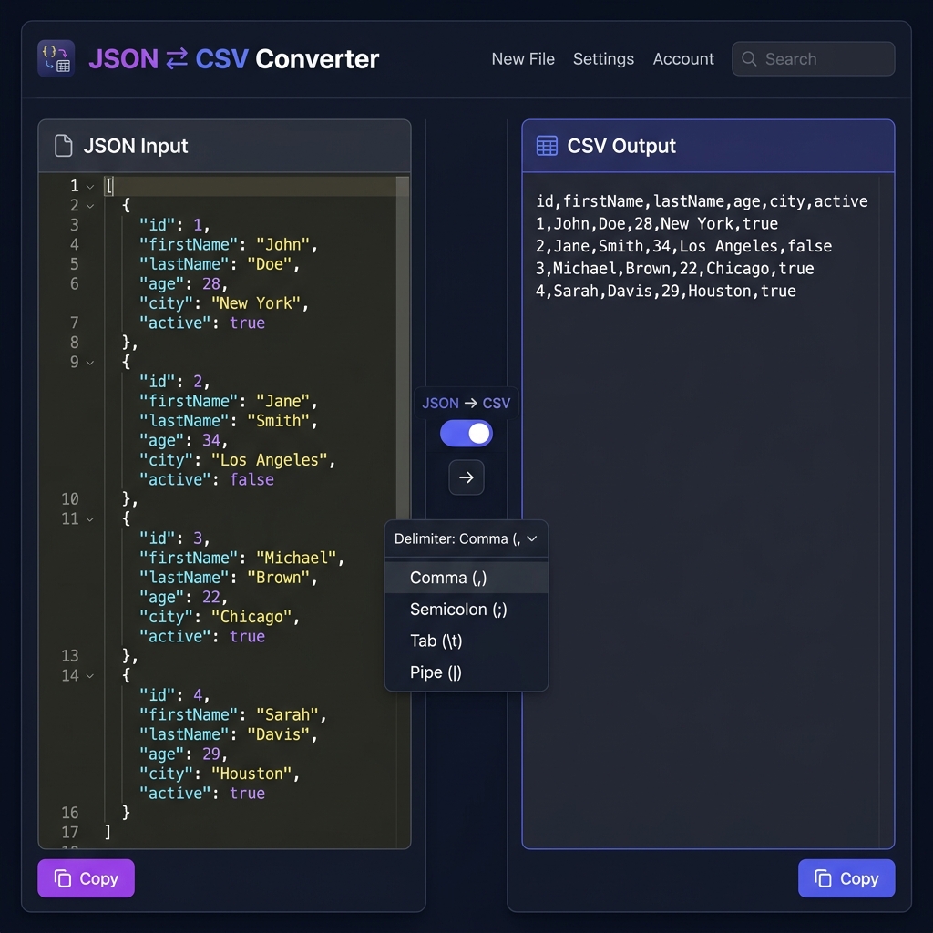
Task: Collapse the fold chevron at line 2
Action: [x=90, y=206]
